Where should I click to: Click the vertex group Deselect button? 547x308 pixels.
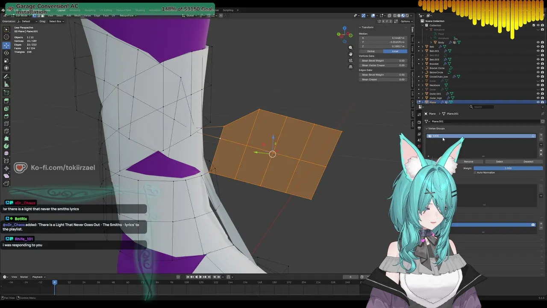(529, 162)
